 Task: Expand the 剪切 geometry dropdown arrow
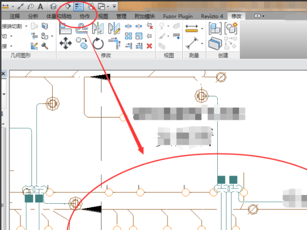[x=11, y=36]
